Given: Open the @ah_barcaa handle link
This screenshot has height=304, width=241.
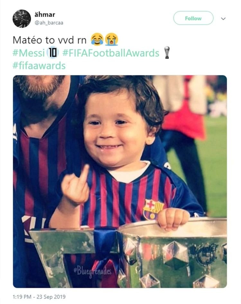Looking at the screenshot, I should click(x=49, y=23).
